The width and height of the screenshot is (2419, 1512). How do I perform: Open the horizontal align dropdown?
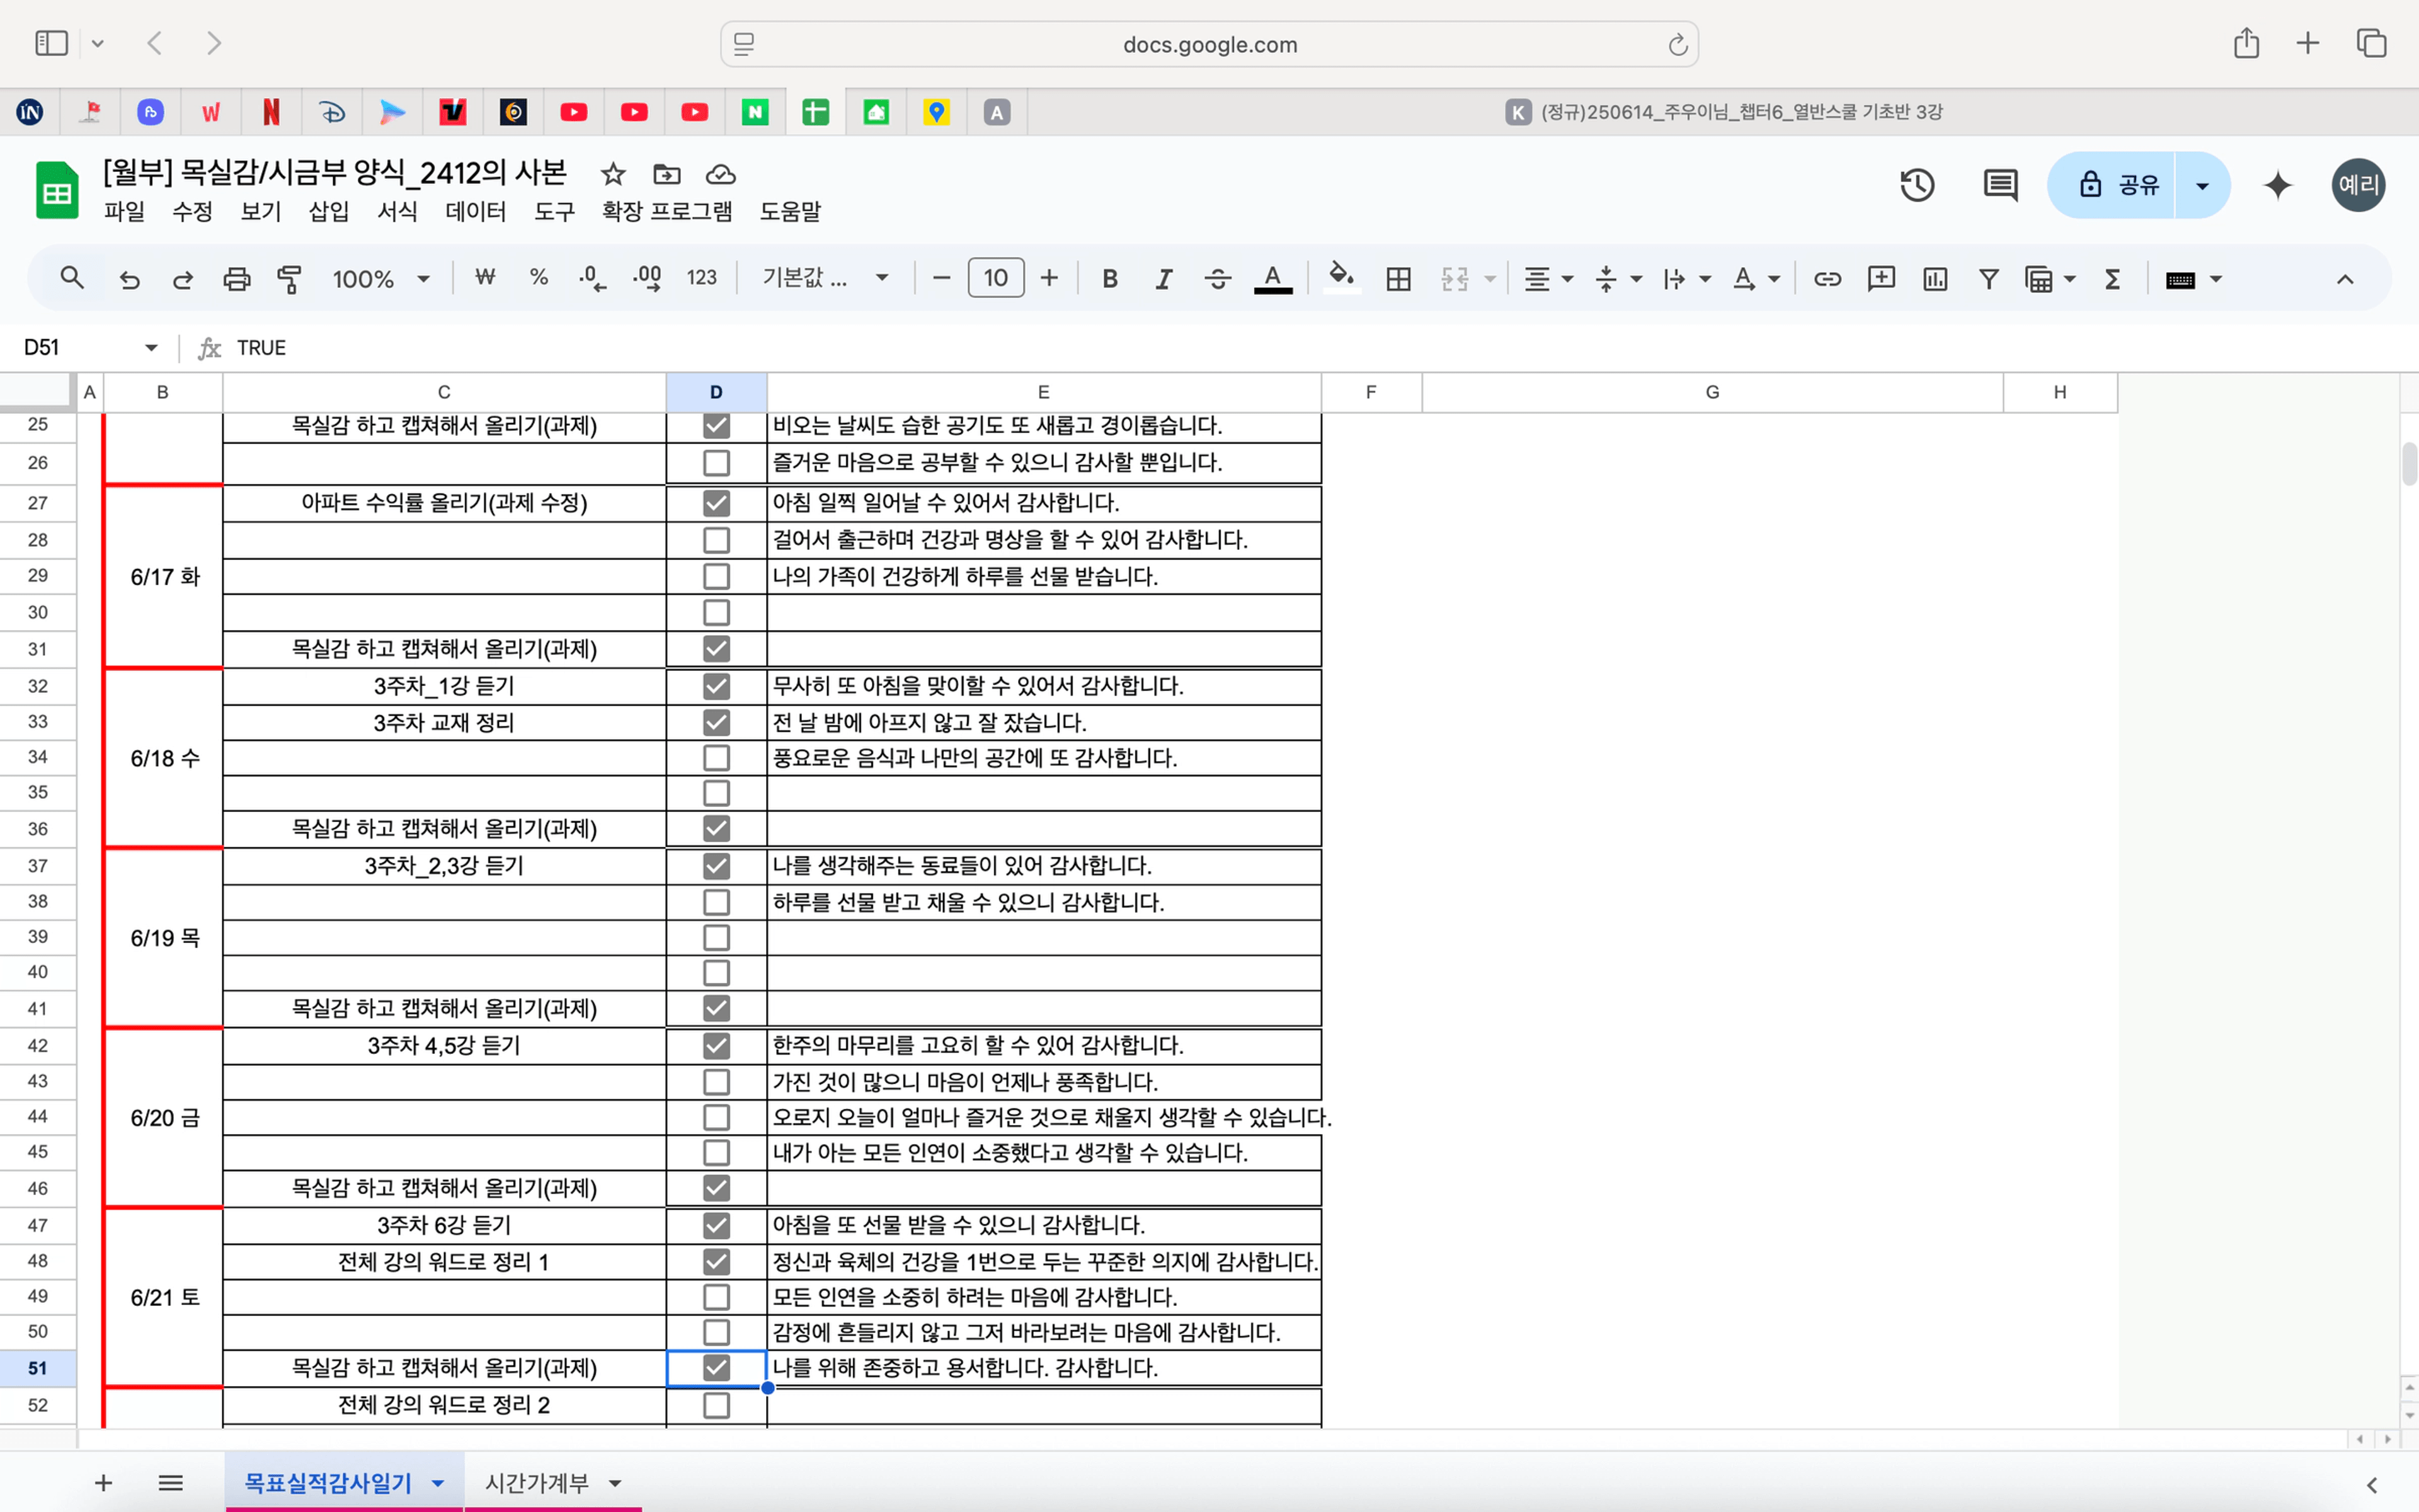(x=1548, y=279)
